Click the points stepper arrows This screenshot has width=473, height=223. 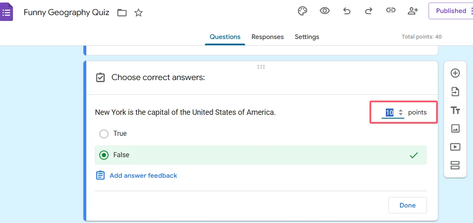[401, 112]
